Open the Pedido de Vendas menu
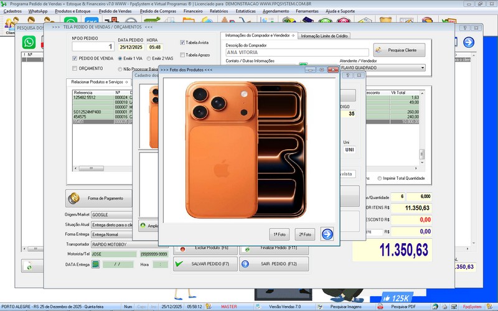 coord(115,11)
